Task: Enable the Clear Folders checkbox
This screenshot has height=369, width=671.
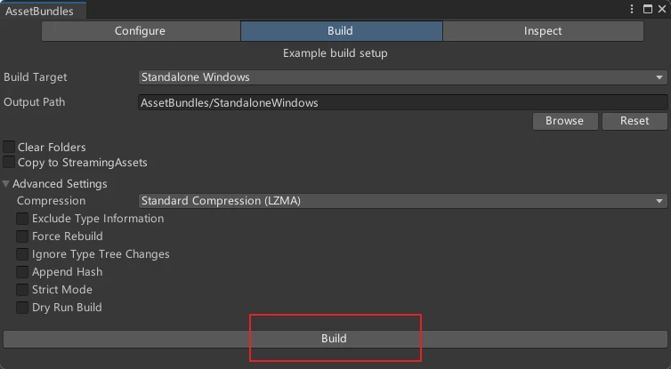Action: point(9,147)
